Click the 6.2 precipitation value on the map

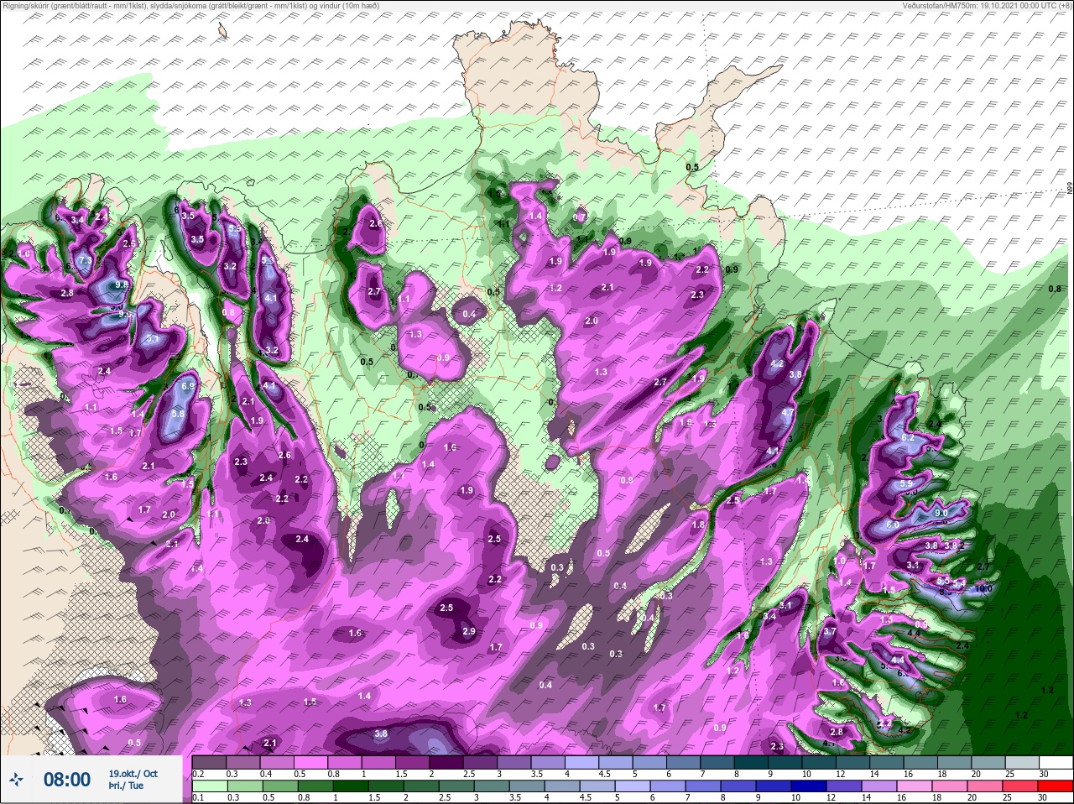[907, 438]
